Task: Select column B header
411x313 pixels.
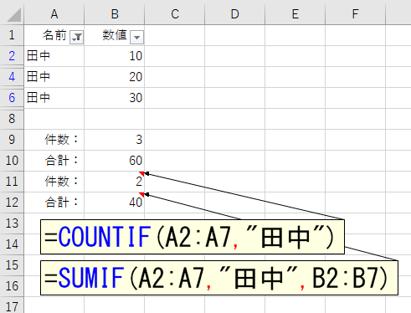Action: point(115,14)
